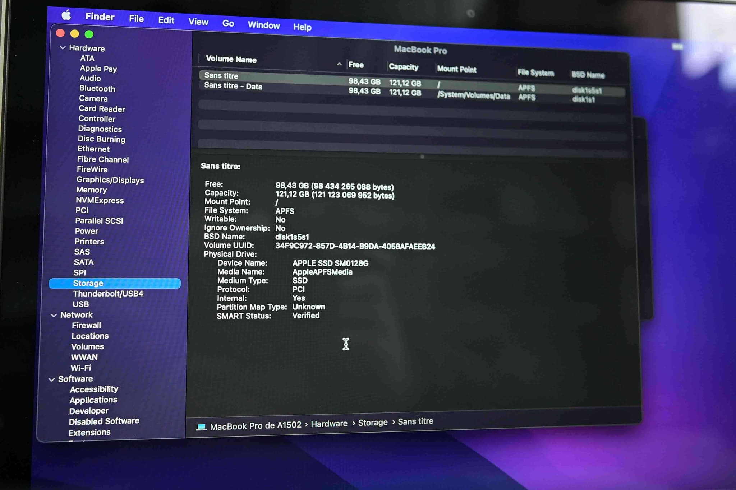Select Graphics/Displays in the sidebar

click(110, 180)
